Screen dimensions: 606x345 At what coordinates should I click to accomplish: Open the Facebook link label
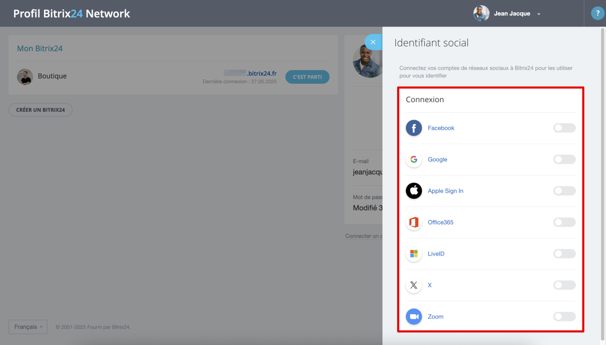click(441, 128)
